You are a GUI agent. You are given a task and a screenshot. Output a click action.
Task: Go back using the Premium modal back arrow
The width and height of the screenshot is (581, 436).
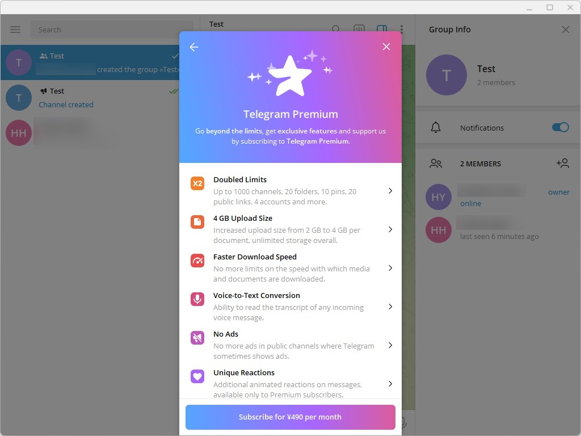tap(194, 47)
